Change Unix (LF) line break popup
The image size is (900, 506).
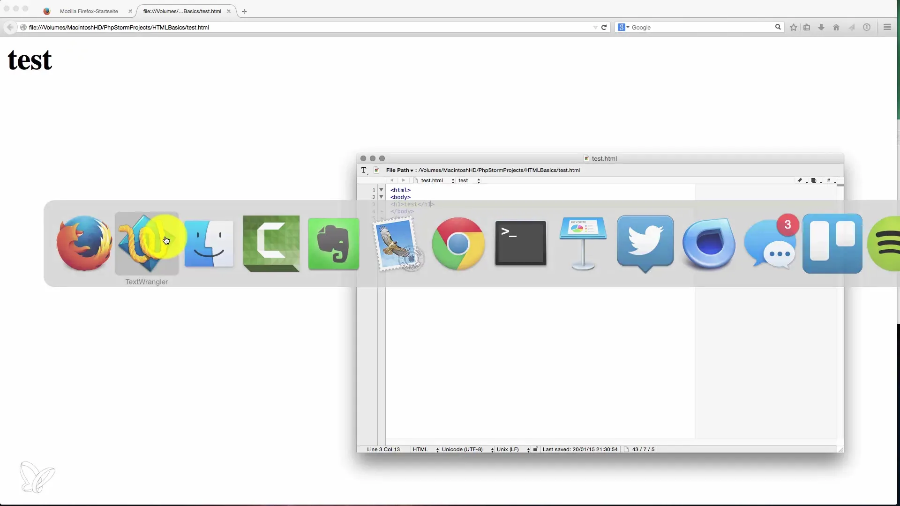tap(513, 449)
